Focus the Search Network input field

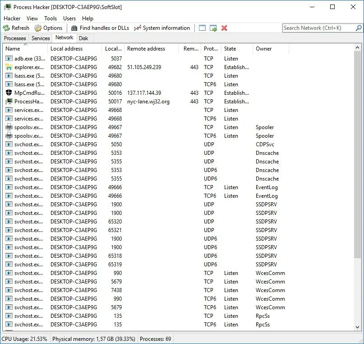click(319, 28)
